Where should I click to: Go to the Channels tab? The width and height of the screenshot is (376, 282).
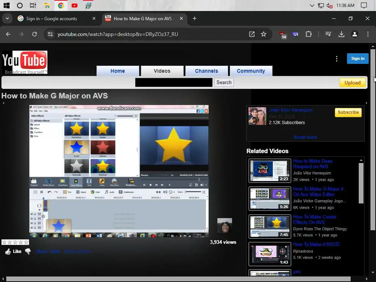pyautogui.click(x=206, y=71)
